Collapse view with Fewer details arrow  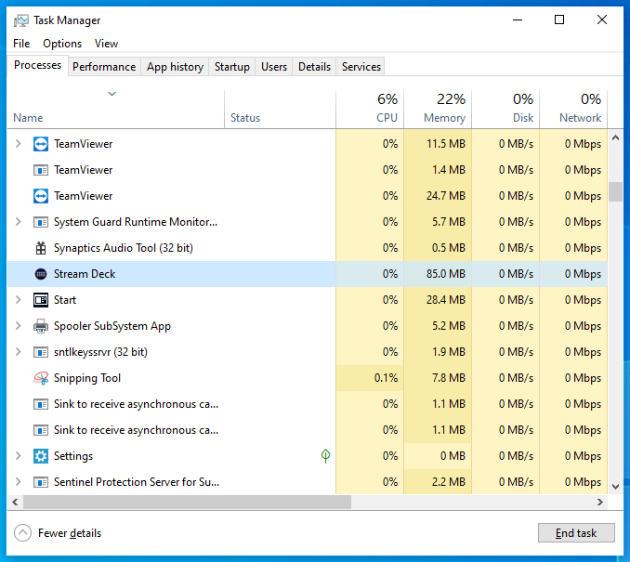click(23, 533)
